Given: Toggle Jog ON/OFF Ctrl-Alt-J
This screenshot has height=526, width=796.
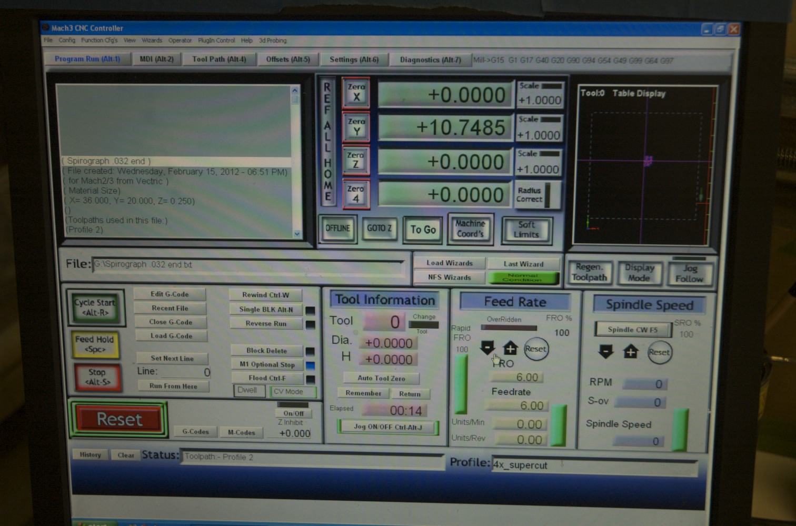Looking at the screenshot, I should point(387,427).
